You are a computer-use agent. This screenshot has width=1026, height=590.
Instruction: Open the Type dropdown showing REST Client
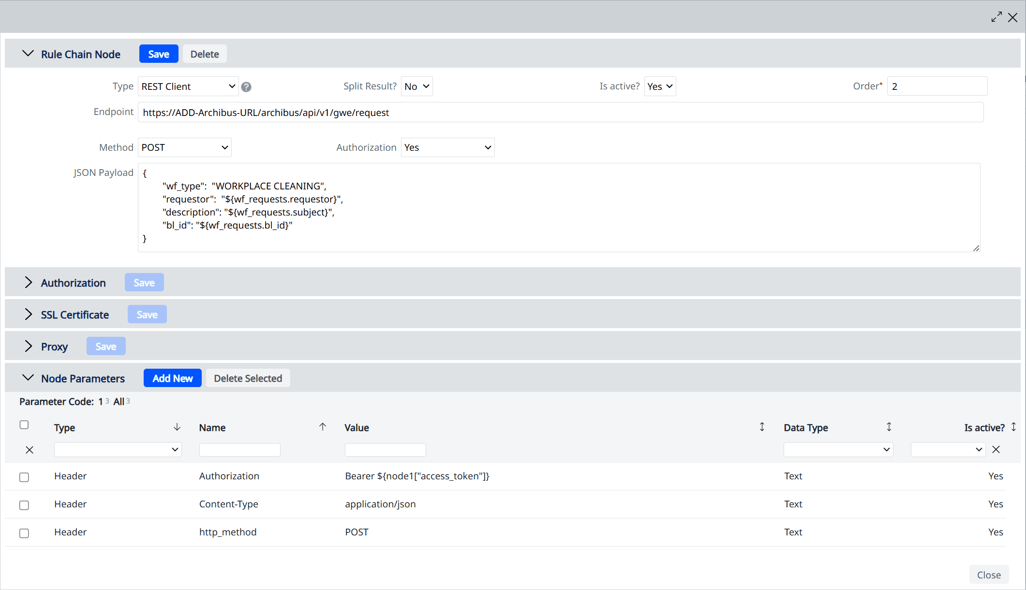[188, 86]
